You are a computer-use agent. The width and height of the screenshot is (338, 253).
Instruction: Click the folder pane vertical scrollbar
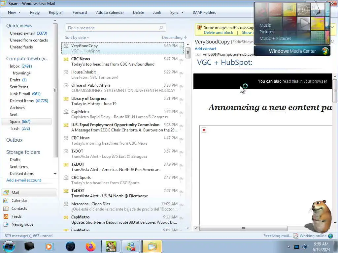(x=55, y=90)
